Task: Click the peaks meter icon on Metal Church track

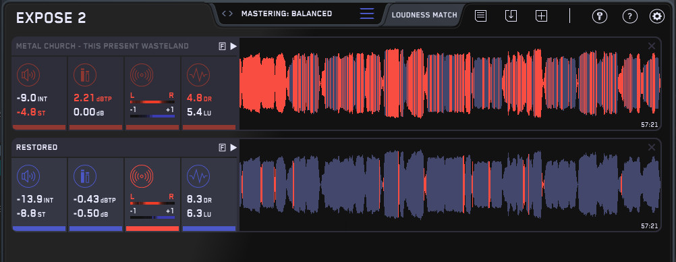Action: point(85,75)
